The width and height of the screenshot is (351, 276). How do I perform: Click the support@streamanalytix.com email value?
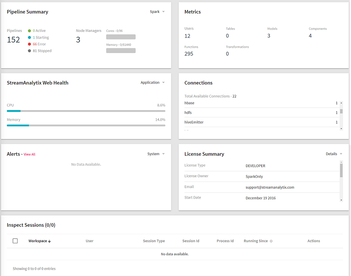click(270, 187)
